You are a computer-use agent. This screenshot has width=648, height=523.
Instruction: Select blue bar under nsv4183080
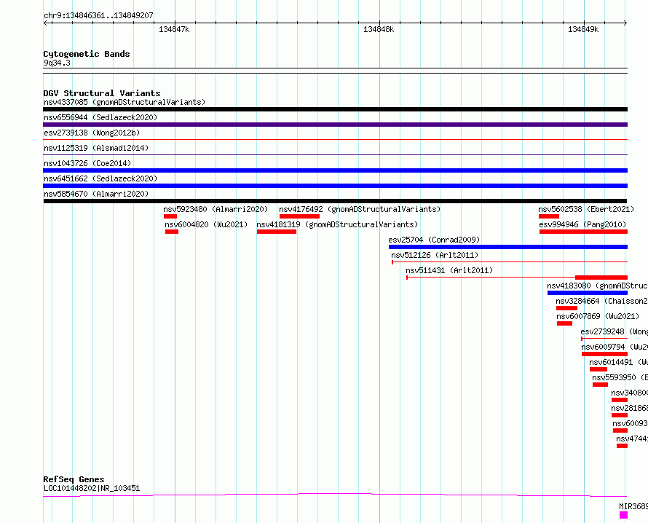pos(588,293)
